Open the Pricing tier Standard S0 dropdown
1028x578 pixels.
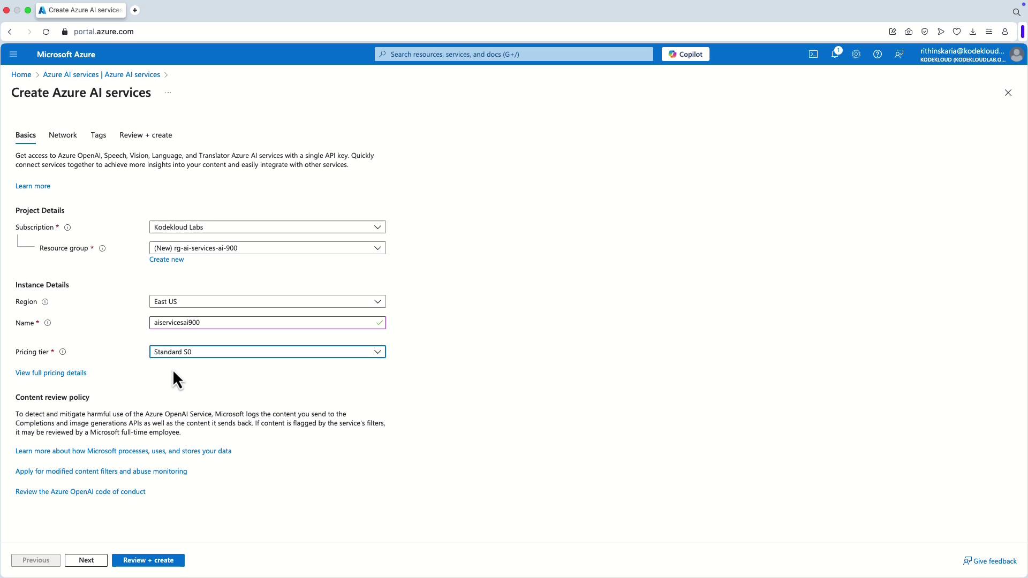point(267,352)
